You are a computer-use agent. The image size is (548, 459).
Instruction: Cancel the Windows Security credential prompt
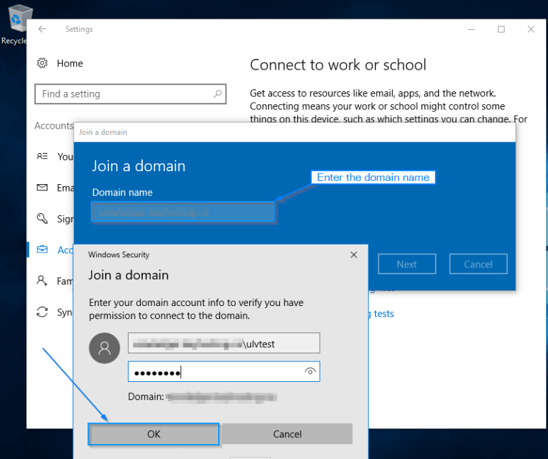click(287, 434)
